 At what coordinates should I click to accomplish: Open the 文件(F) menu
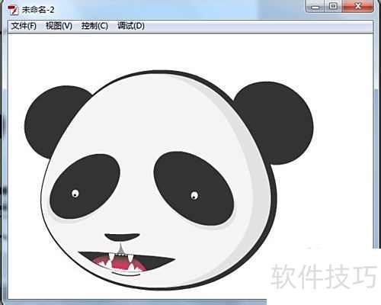(24, 26)
